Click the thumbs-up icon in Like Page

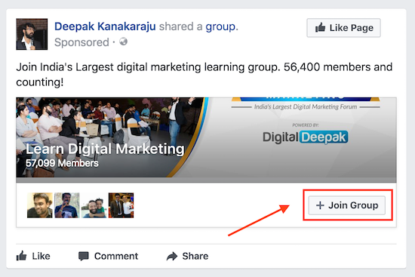coord(320,27)
